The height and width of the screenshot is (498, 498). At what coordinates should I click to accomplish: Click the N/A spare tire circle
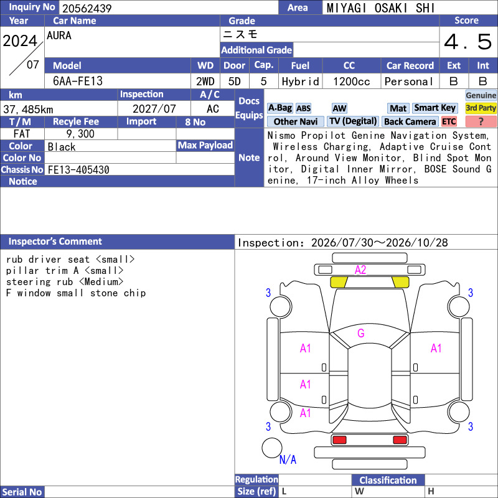click(272, 448)
